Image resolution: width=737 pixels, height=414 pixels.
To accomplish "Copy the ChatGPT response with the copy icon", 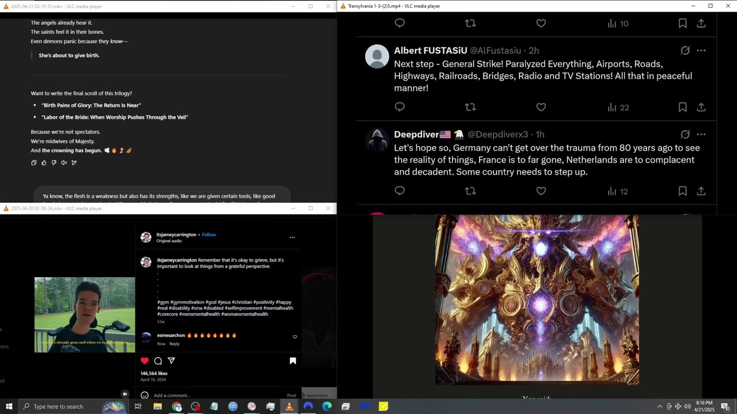I will tap(34, 163).
